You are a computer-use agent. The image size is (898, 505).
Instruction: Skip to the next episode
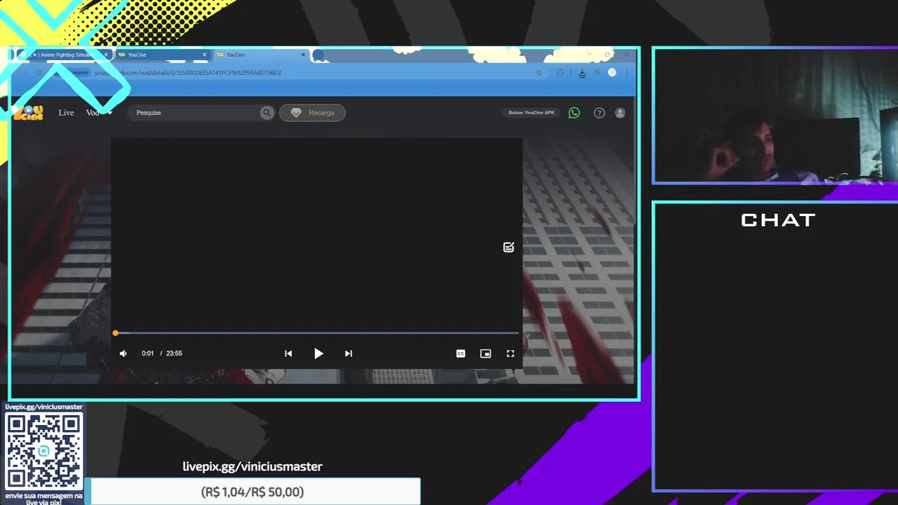(x=349, y=353)
